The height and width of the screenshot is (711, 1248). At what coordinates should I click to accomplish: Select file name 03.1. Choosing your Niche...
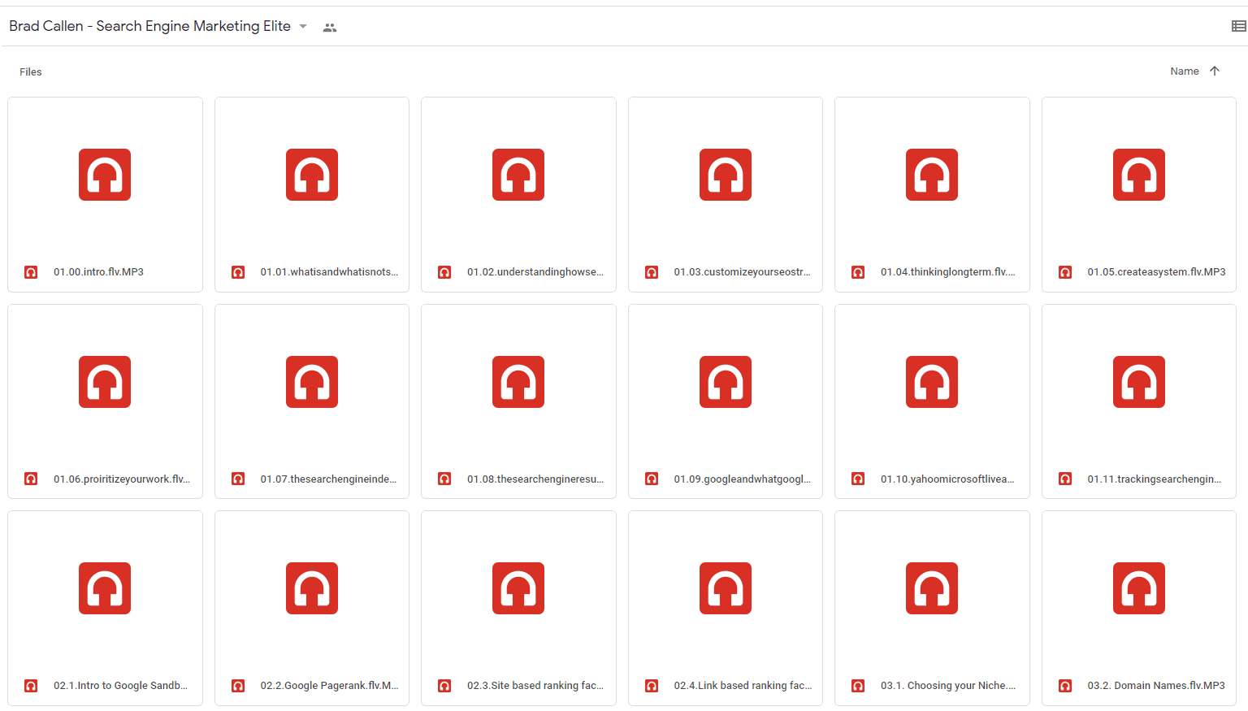pyautogui.click(x=948, y=686)
